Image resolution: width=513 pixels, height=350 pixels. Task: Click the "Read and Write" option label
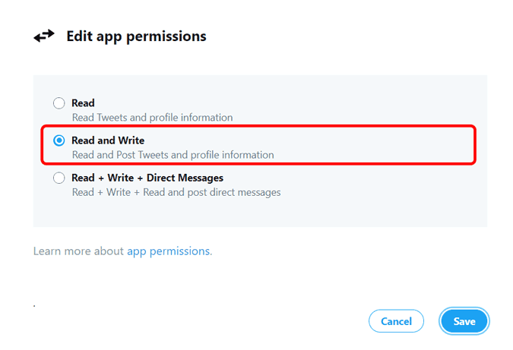pos(107,140)
